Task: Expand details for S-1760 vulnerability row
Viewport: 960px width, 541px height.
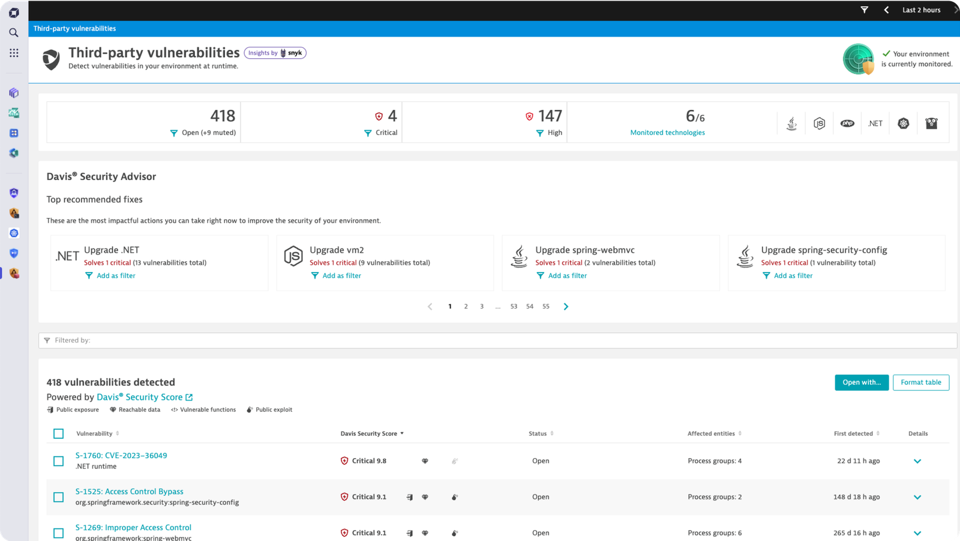Action: coord(917,461)
